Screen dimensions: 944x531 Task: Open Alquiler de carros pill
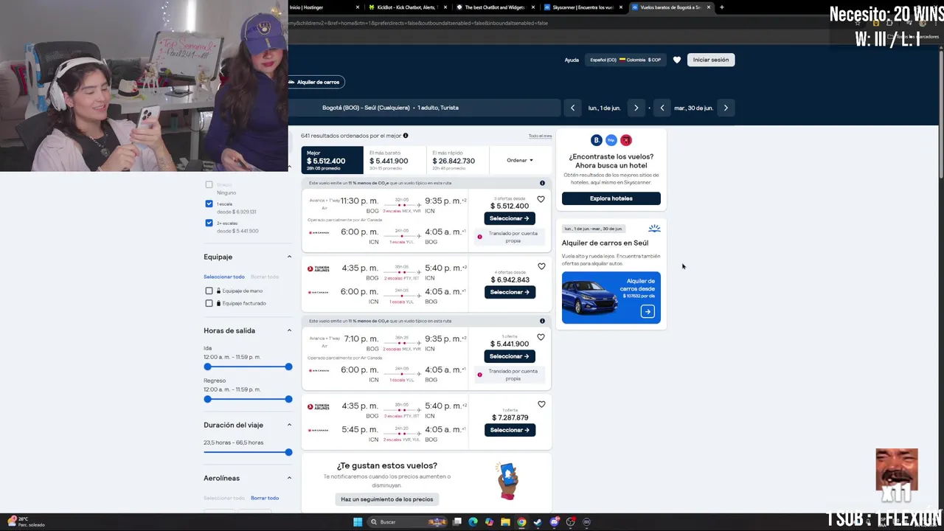(316, 82)
